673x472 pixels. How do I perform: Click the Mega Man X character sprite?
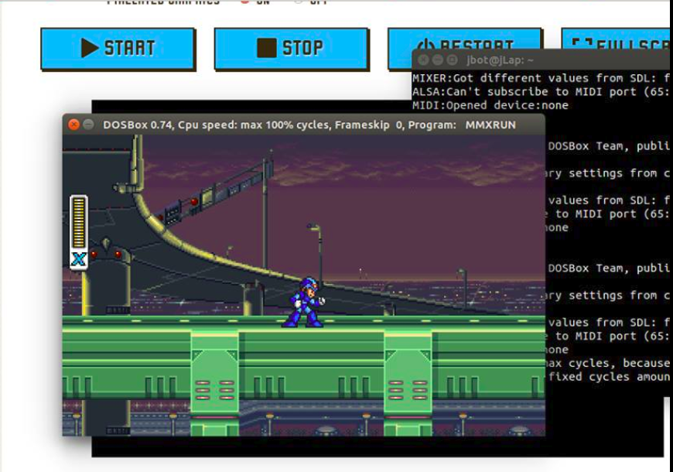coord(303,303)
